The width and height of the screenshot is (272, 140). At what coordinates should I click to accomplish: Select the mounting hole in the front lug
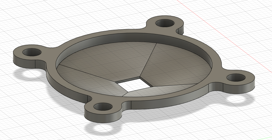pos(103,106)
